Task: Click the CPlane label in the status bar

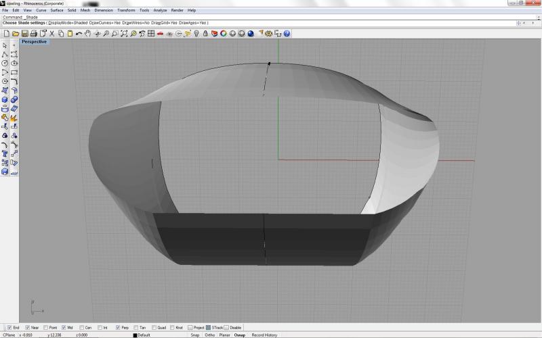Action: pos(9,335)
